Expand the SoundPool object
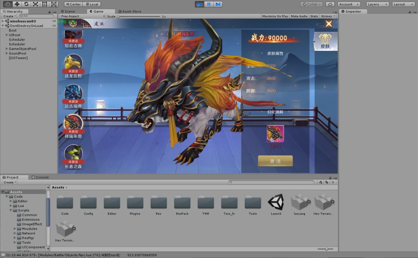This screenshot has height=258, width=418. pyautogui.click(x=7, y=53)
